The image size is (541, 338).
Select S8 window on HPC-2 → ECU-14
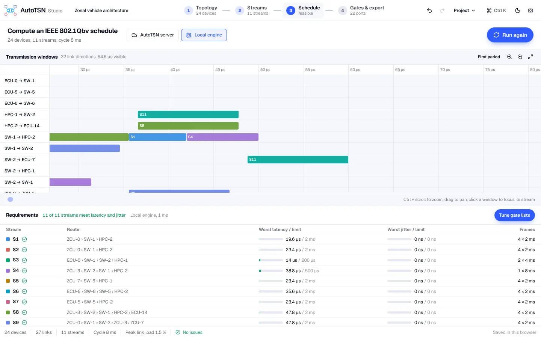[188, 126]
